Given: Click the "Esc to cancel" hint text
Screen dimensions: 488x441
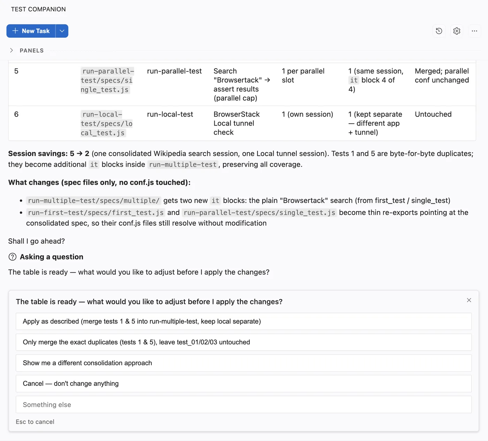Looking at the screenshot, I should pos(35,422).
